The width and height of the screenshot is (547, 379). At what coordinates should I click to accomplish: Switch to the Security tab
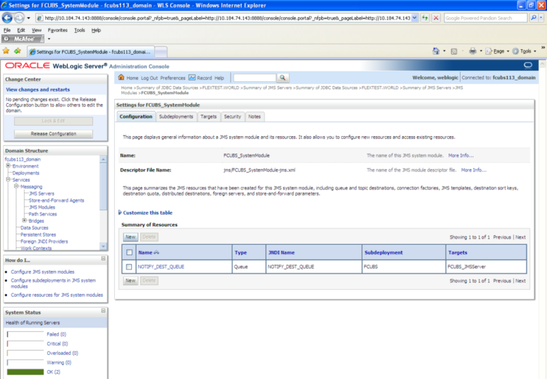coord(232,117)
